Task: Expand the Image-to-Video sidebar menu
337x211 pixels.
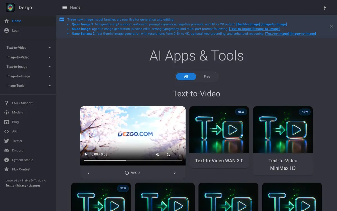Action: click(28, 57)
